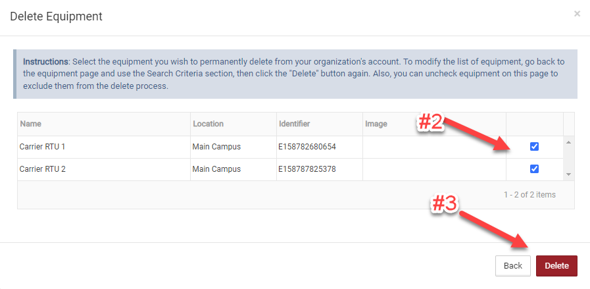590x289 pixels.
Task: Click the Image column header
Action: pos(376,124)
